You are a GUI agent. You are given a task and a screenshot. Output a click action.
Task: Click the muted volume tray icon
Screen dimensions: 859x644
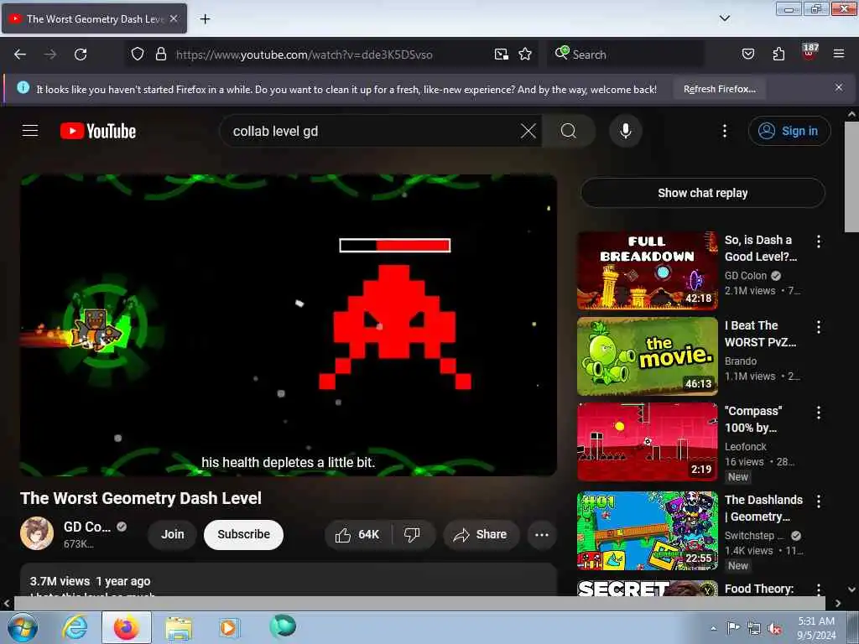(x=774, y=628)
